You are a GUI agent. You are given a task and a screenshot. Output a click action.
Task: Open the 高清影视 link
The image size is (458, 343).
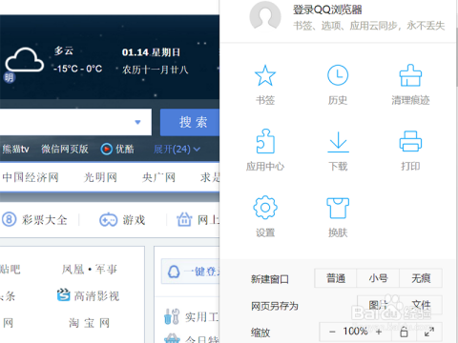pos(96,296)
